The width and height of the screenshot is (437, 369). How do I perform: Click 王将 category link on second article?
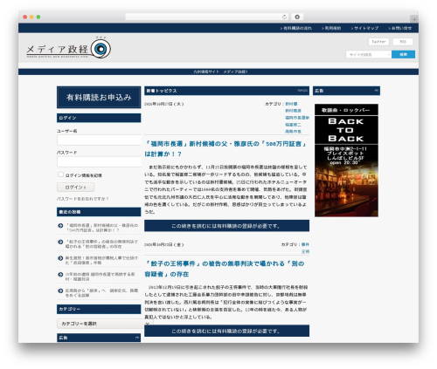[x=305, y=251]
